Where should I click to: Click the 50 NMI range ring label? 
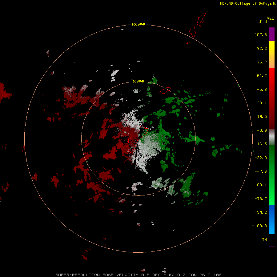tap(138, 81)
